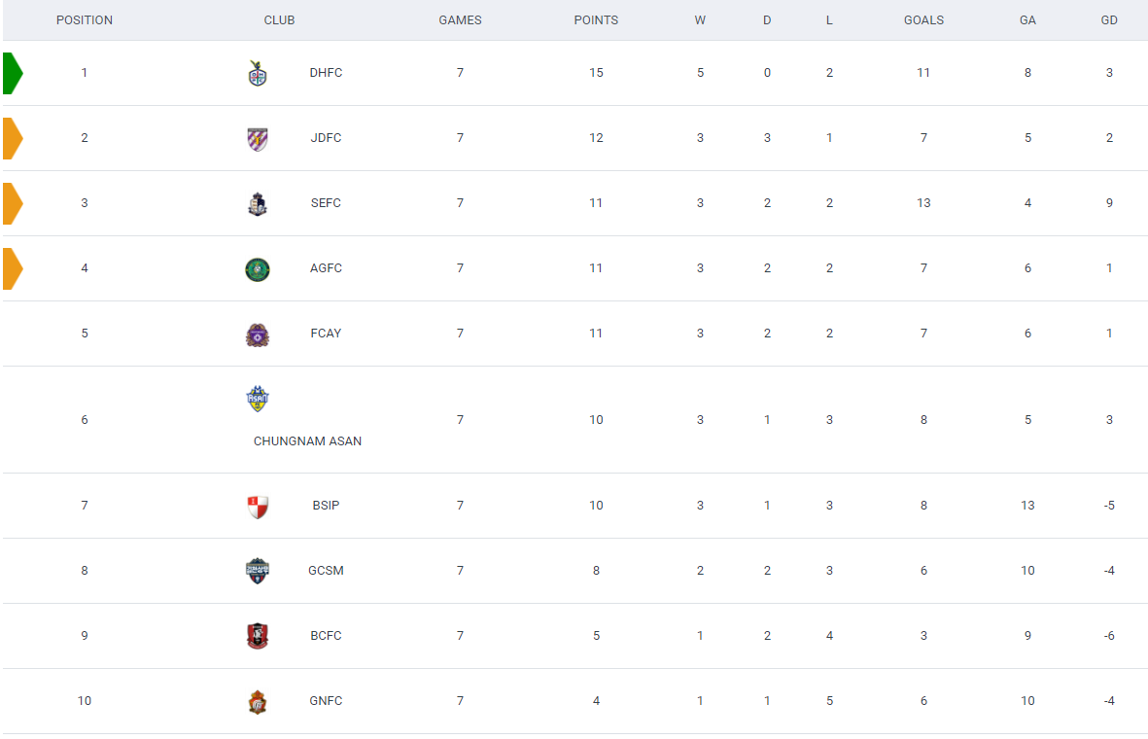The image size is (1148, 739).
Task: Click the orange arrow marker beside position 4
Action: (14, 268)
